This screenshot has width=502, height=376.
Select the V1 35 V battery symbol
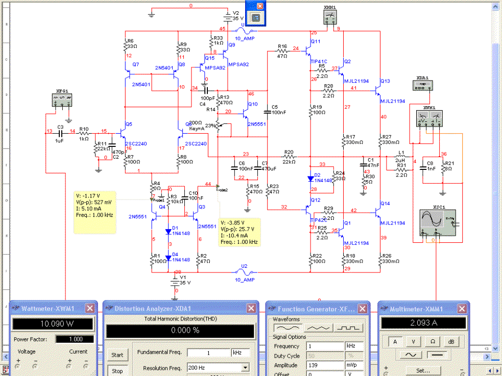[175, 281]
